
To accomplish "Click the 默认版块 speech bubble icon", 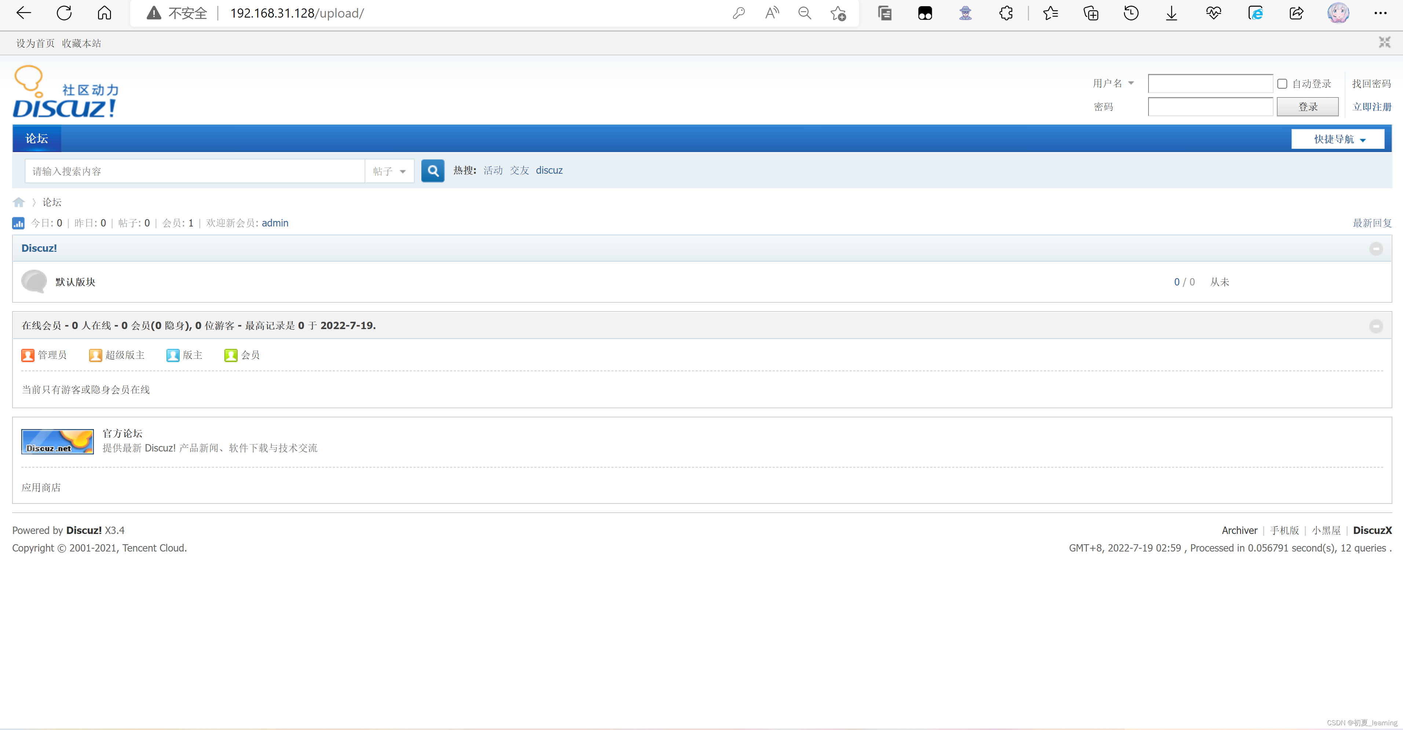I will (x=34, y=281).
